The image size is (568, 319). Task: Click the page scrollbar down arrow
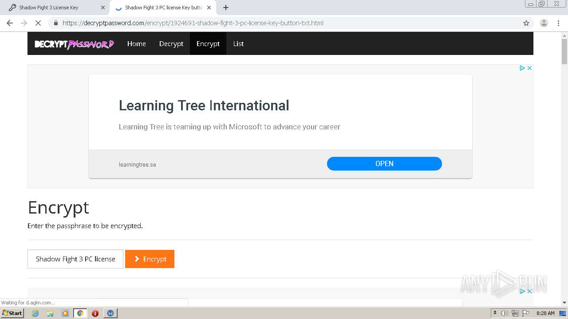coord(564,303)
